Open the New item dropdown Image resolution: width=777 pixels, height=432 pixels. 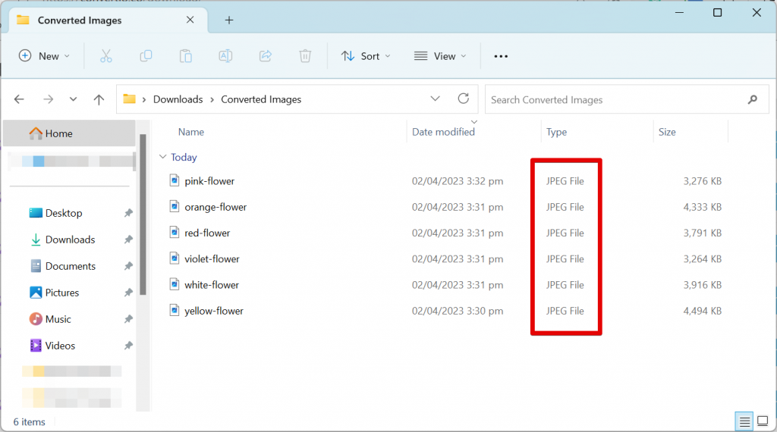[x=44, y=56]
